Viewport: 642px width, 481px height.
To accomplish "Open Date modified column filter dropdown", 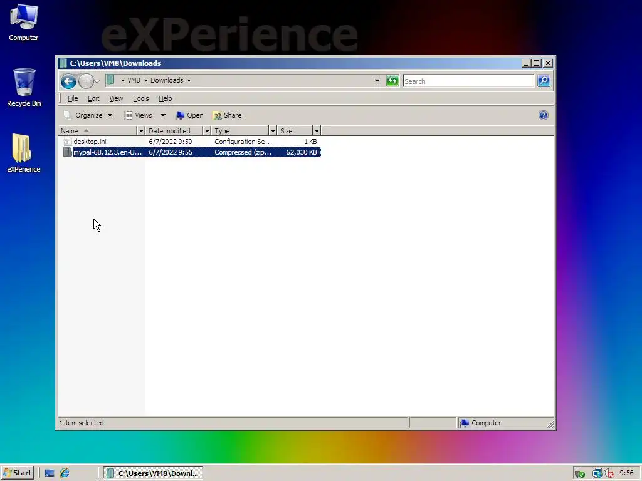I will pos(207,131).
